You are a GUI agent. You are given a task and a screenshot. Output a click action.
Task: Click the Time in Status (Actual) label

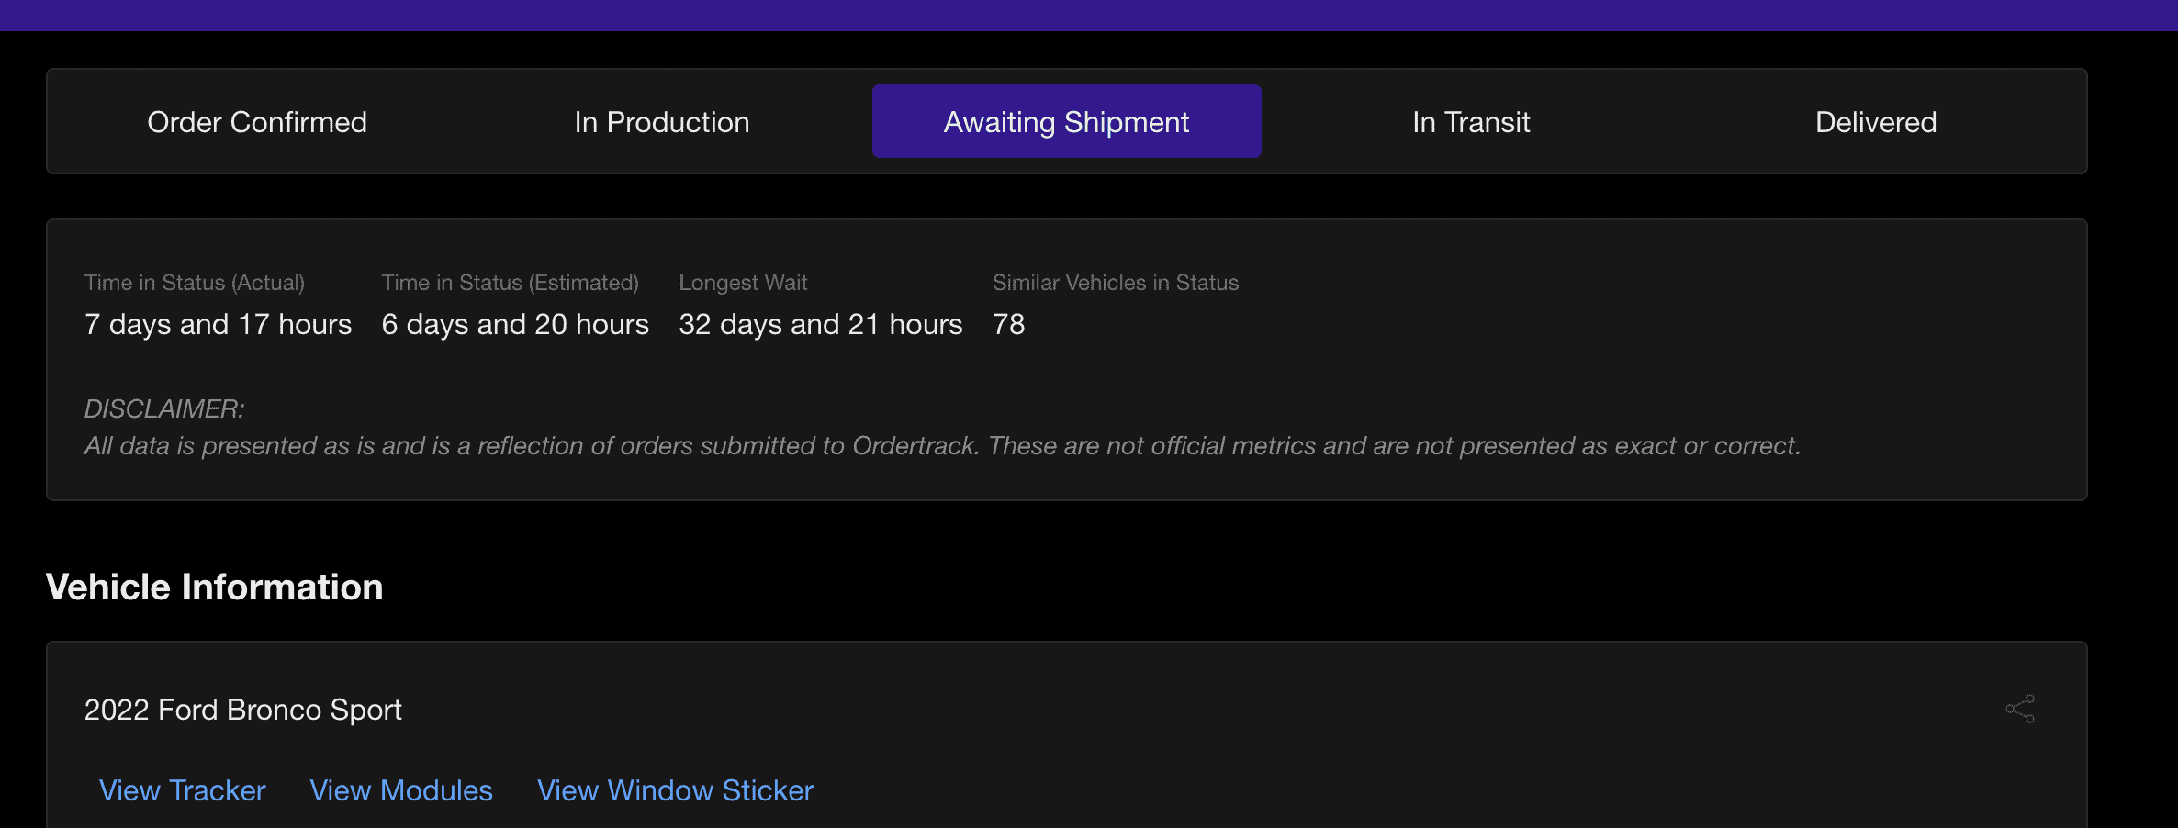click(x=194, y=283)
